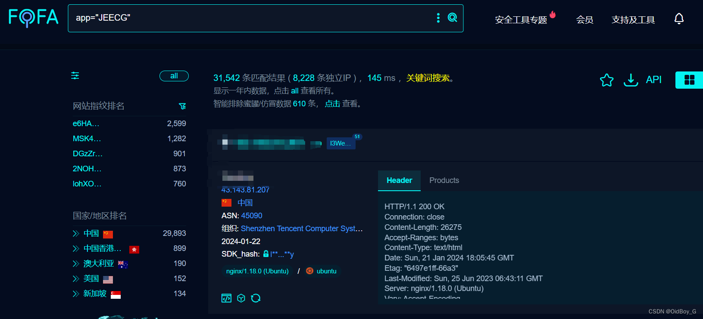
Task: Click the search magnifier icon
Action: pyautogui.click(x=452, y=18)
